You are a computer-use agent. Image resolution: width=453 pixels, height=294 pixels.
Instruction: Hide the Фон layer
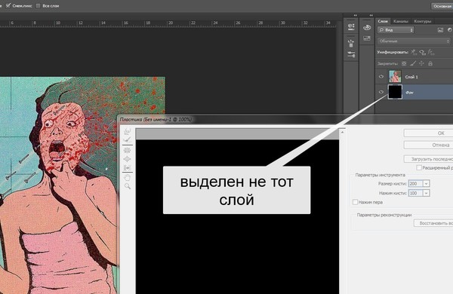pos(381,92)
